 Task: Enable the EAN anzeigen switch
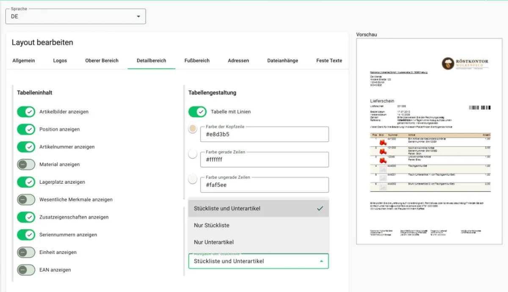click(x=26, y=270)
